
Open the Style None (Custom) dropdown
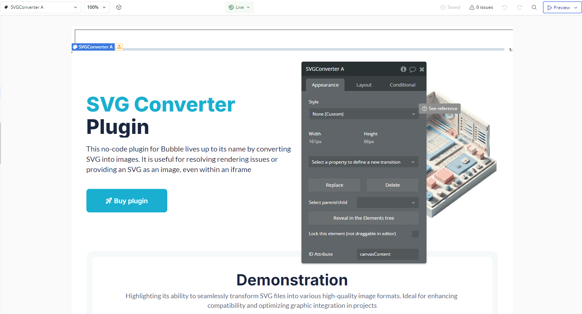[363, 114]
